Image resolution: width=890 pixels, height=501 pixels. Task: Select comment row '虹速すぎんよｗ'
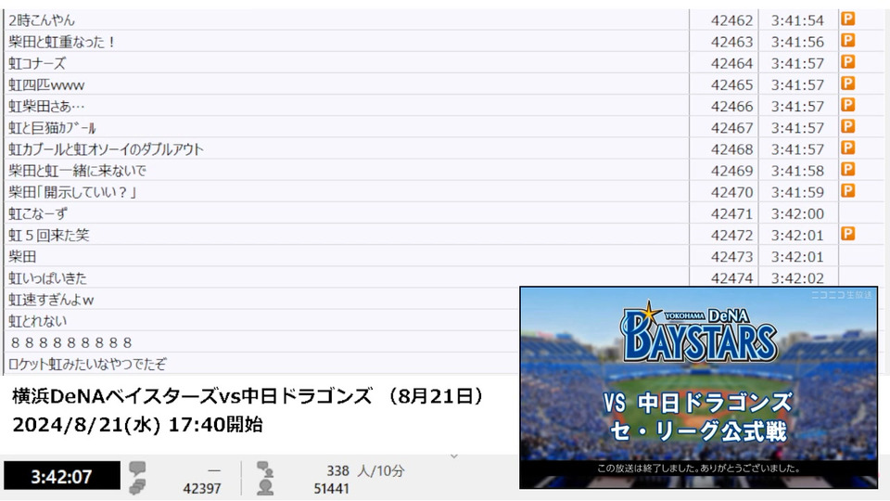coord(261,300)
